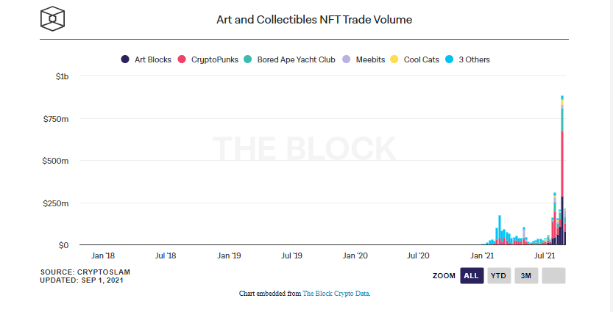Toggle the Art Blocks legend dot
This screenshot has height=312, width=613.
click(124, 59)
